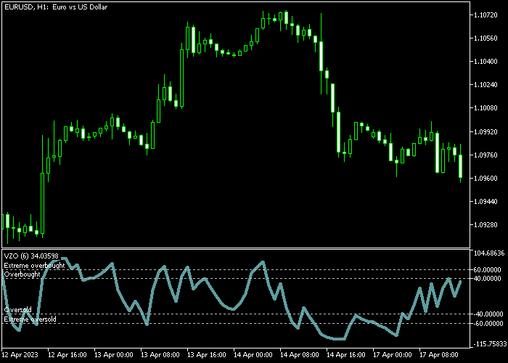This screenshot has width=508, height=363.
Task: Click indicator scale maximum 104.68636
Action: (489, 253)
